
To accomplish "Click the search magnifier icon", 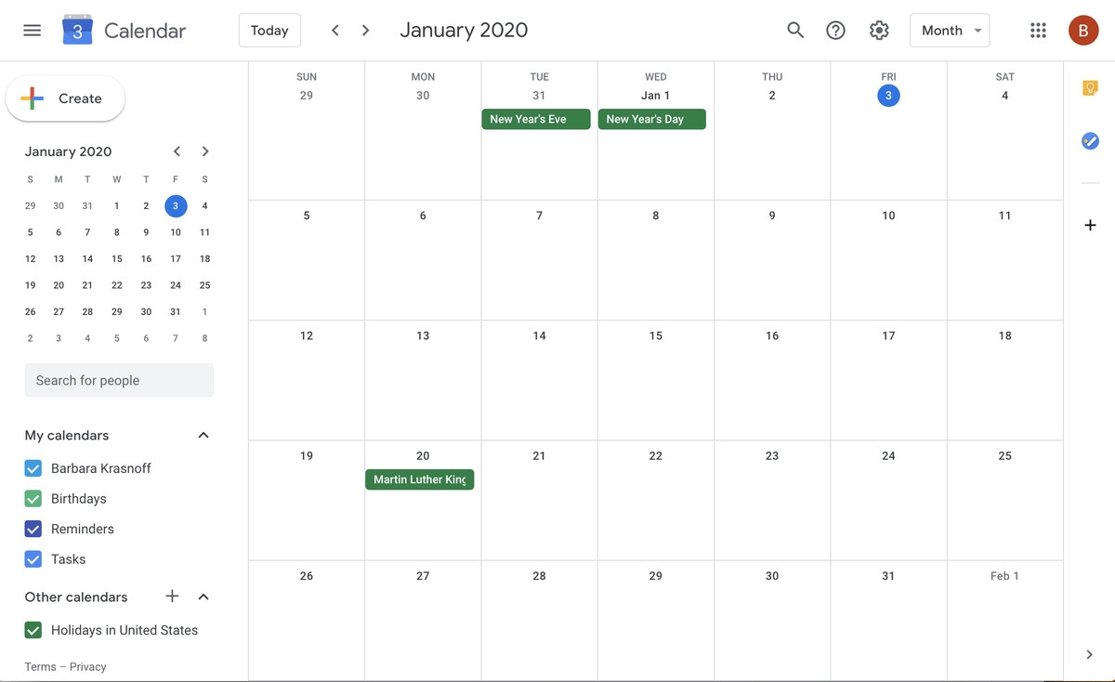I will coord(795,31).
